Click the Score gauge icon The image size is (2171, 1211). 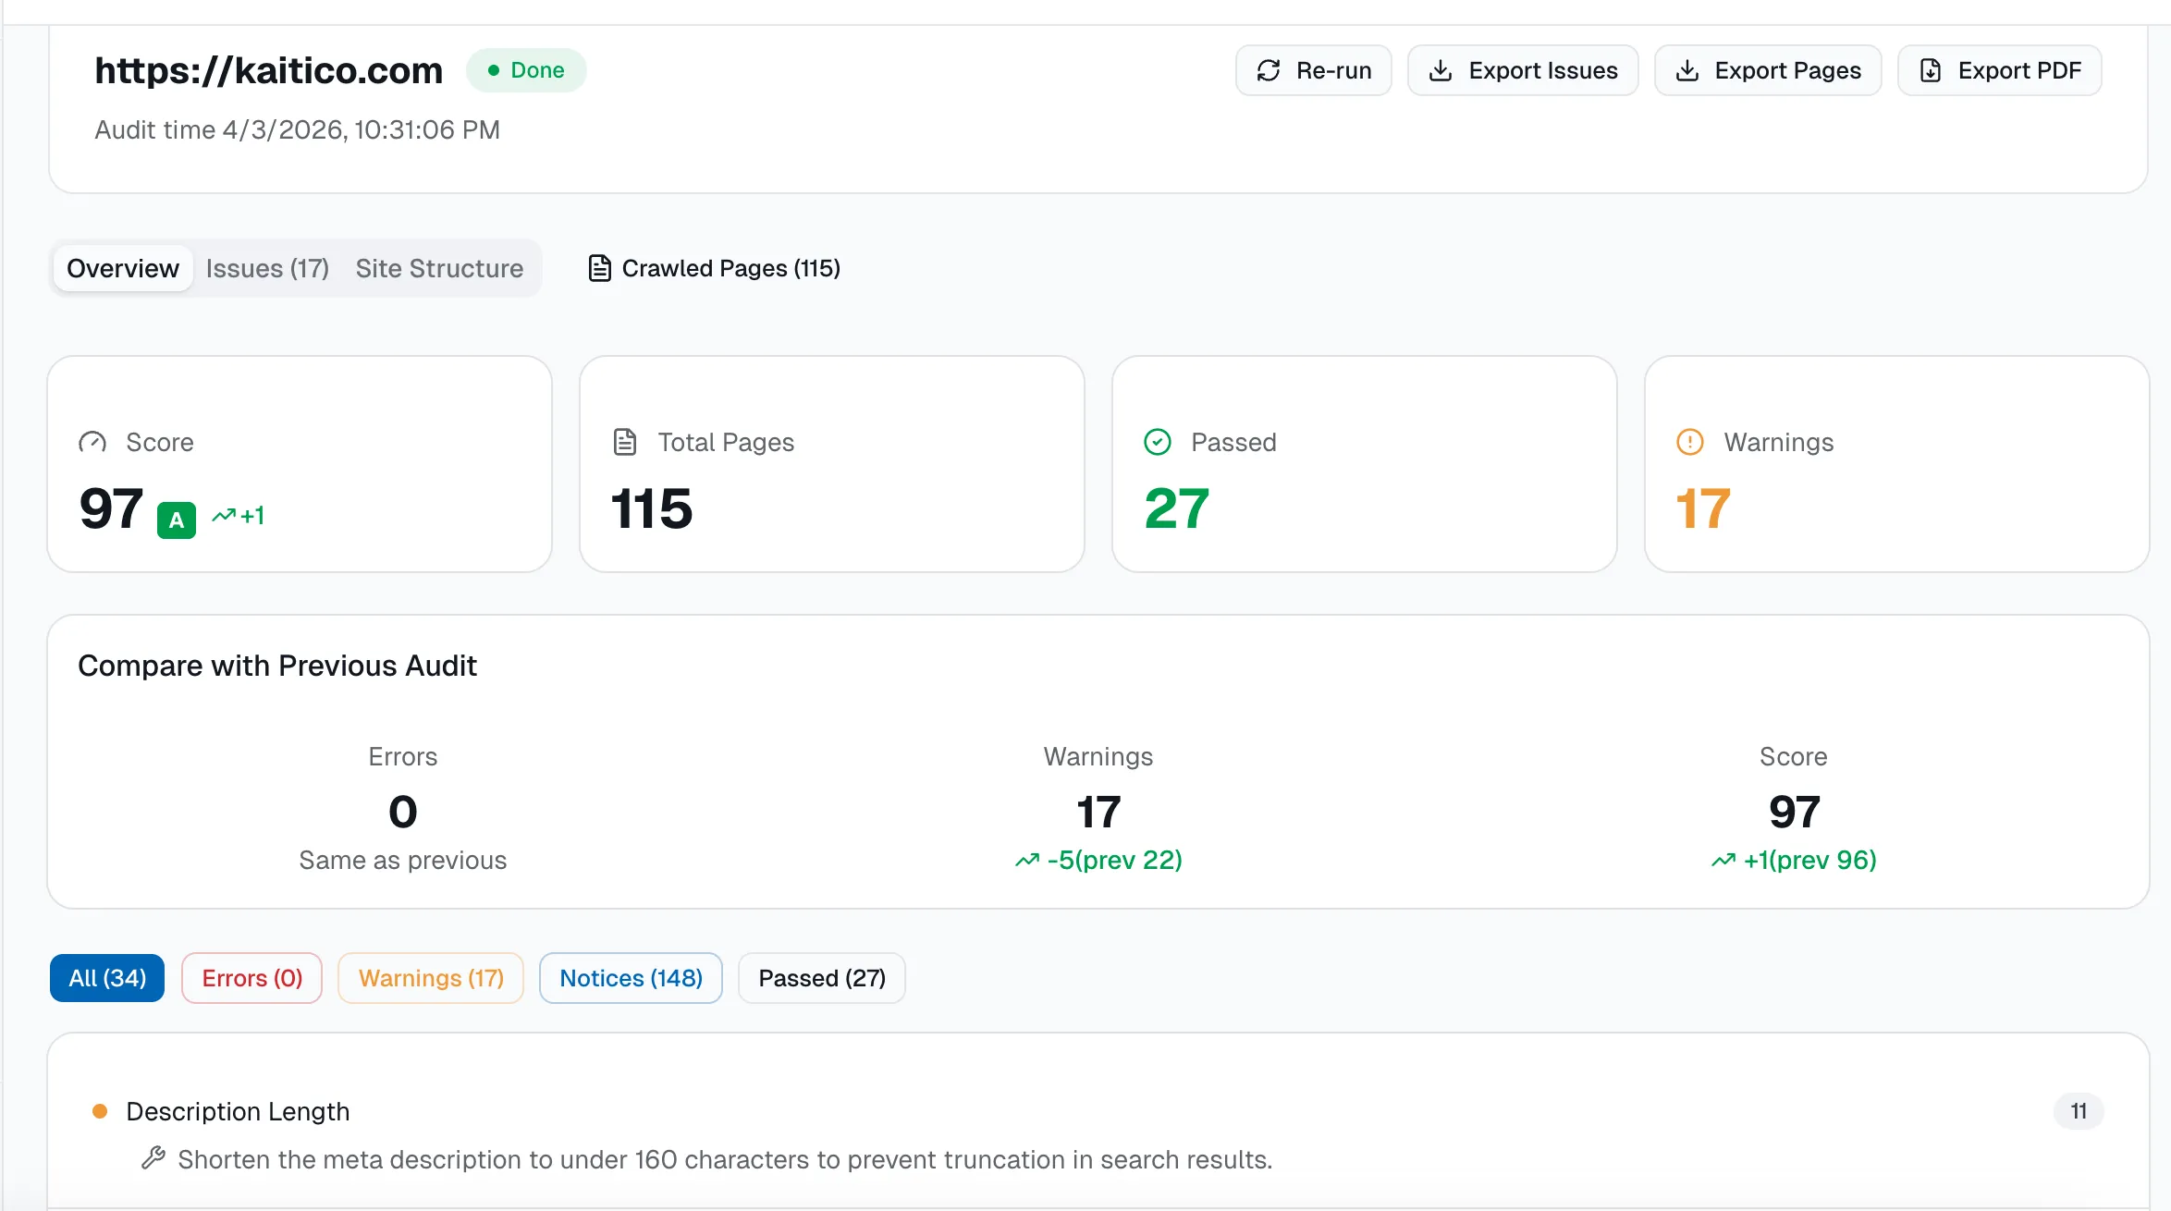click(92, 442)
